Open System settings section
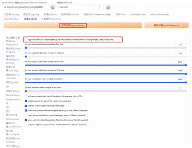This screenshot has height=148, width=192. click(12, 82)
